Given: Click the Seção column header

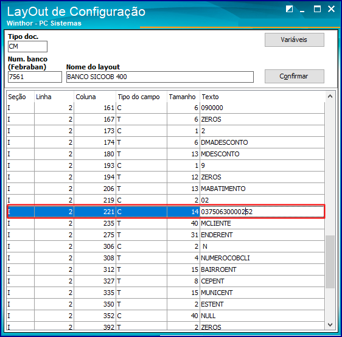Looking at the screenshot, I should pos(20,97).
